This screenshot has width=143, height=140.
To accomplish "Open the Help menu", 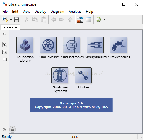I will tap(89, 12).
